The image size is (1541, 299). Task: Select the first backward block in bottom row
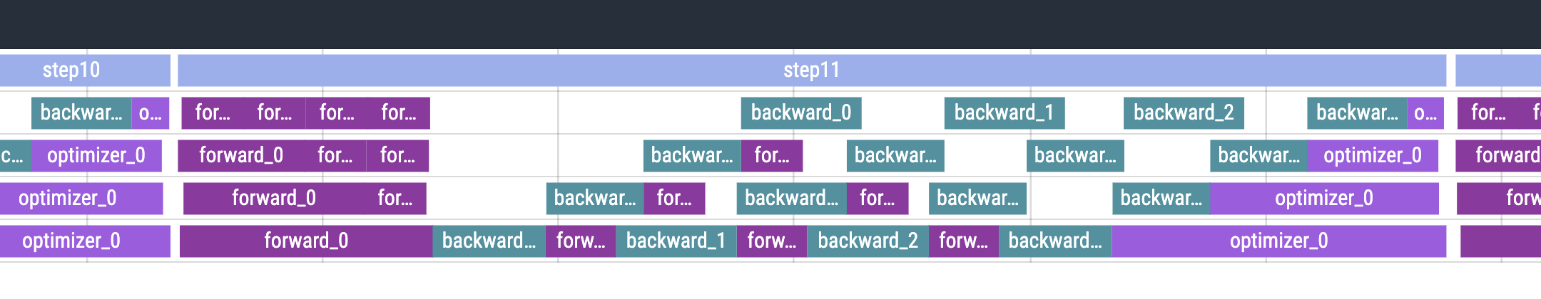(489, 241)
